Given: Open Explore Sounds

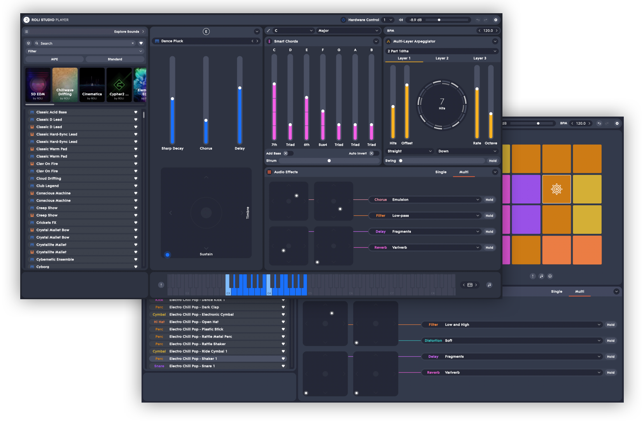Looking at the screenshot, I should (x=129, y=31).
